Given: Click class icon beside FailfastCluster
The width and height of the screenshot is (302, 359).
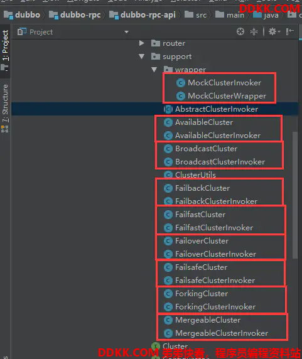Looking at the screenshot, I should coord(168,215).
